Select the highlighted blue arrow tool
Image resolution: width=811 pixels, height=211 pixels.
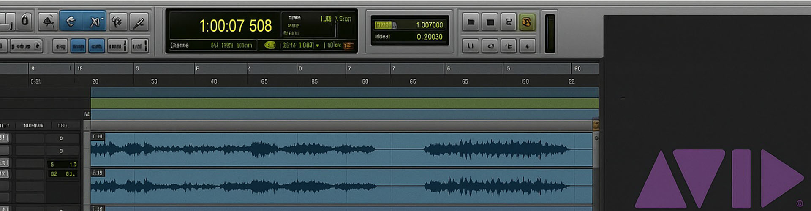click(x=71, y=22)
